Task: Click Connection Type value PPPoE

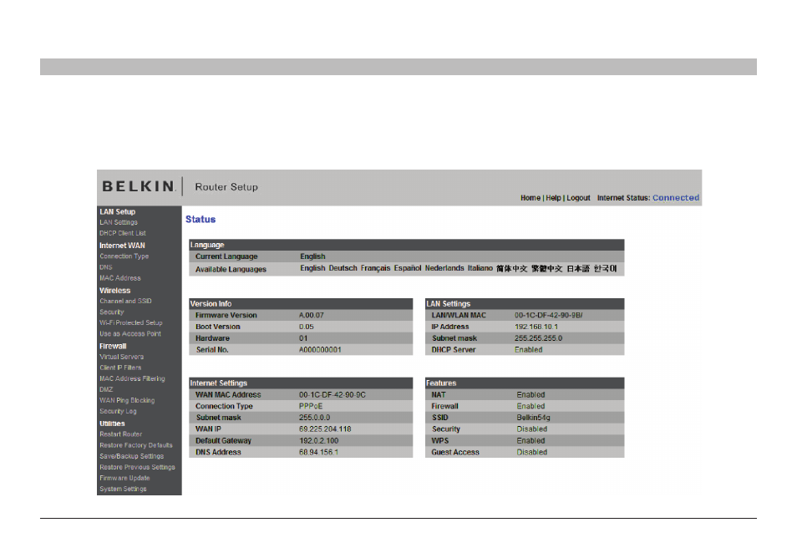Action: coord(311,406)
